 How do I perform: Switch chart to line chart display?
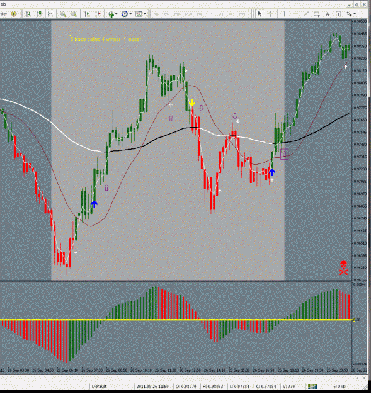50,14
